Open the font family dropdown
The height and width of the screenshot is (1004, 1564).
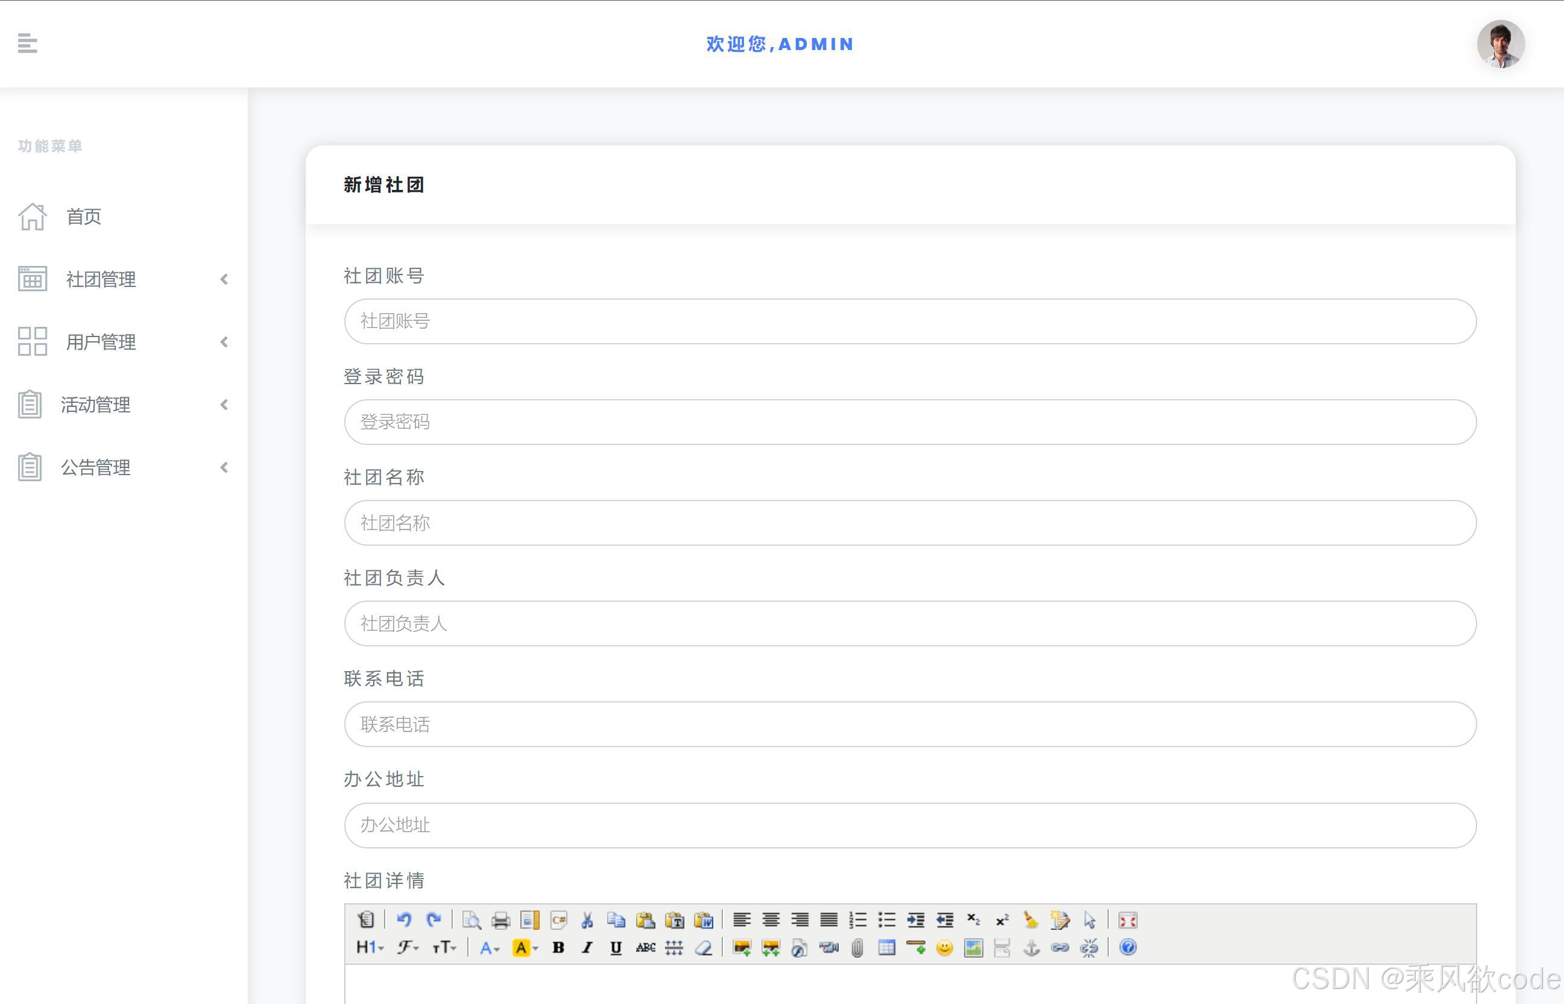click(406, 949)
